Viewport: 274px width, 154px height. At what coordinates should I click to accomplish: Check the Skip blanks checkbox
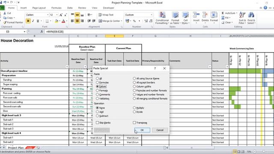point(97,123)
